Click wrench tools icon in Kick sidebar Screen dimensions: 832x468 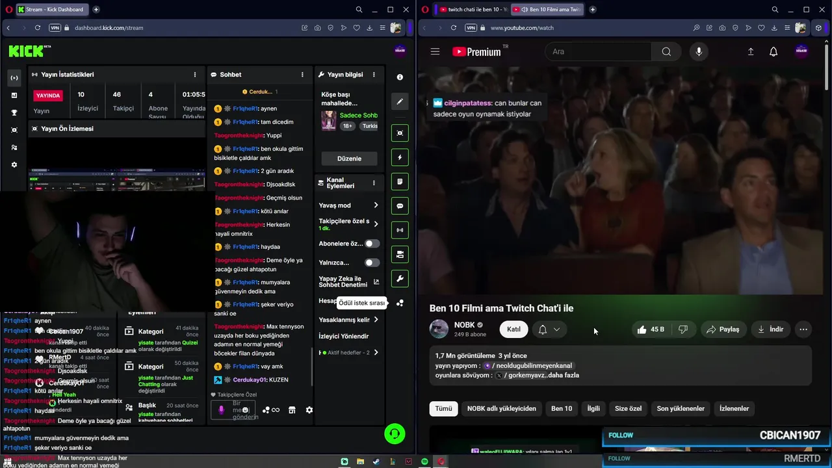pos(400,279)
